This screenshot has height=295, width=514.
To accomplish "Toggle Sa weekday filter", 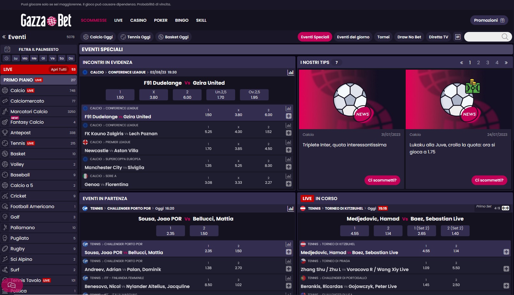I will pyautogui.click(x=62, y=58).
